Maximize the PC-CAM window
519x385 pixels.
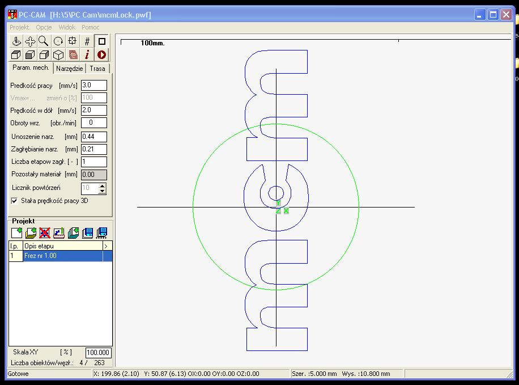click(493, 15)
